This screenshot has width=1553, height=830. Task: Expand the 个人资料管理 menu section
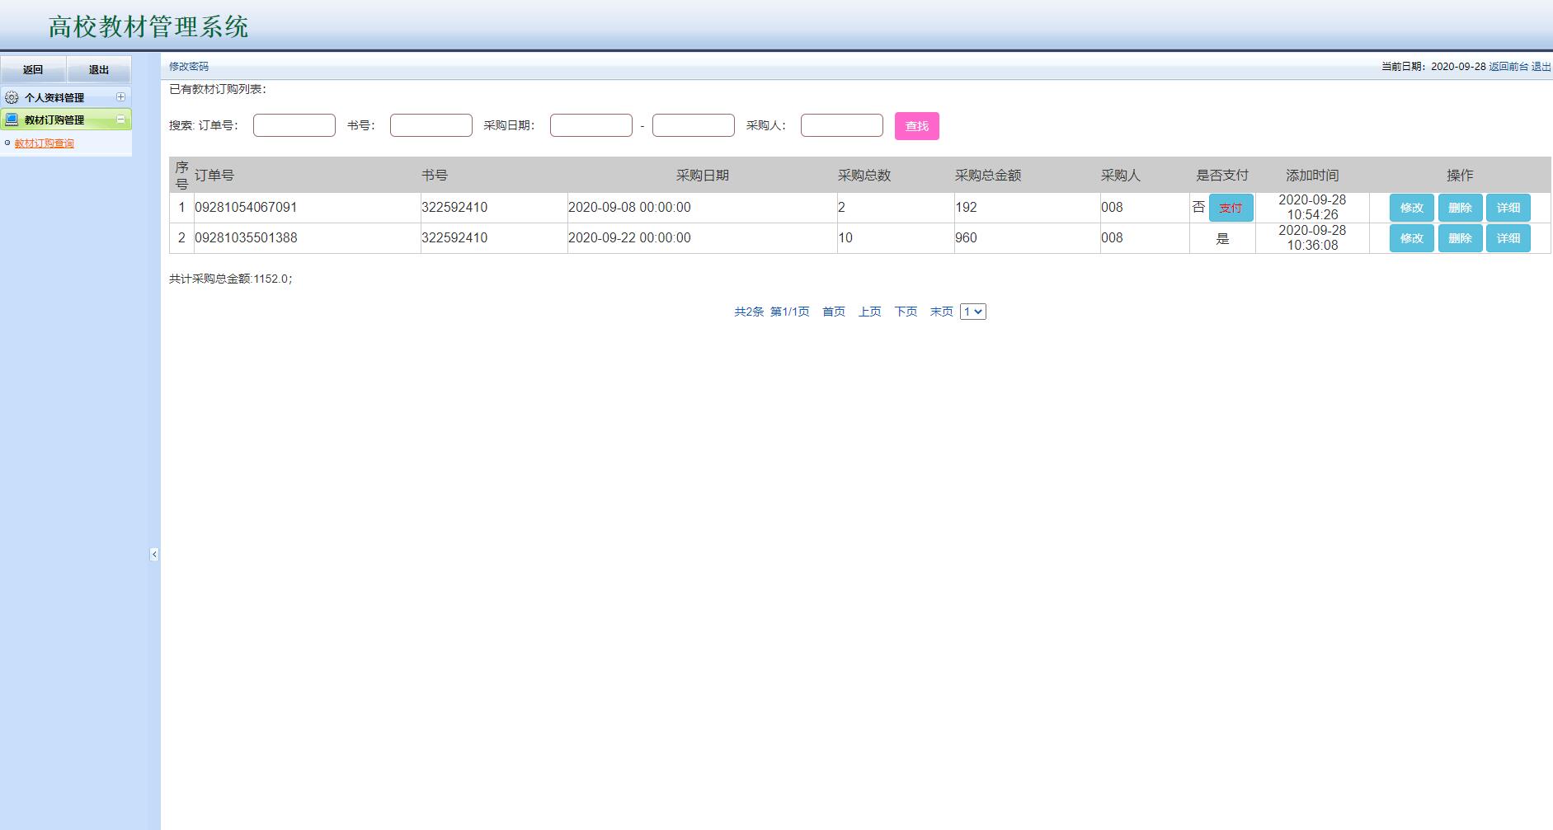click(x=120, y=96)
